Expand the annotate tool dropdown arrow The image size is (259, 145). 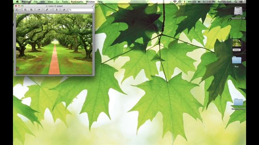coord(51,10)
